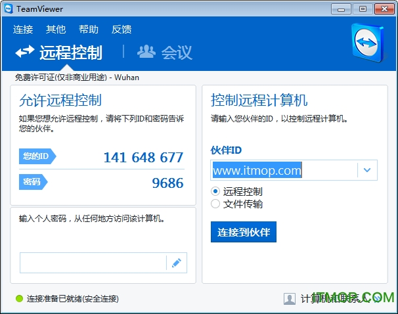Click the green connection status indicator

point(19,299)
